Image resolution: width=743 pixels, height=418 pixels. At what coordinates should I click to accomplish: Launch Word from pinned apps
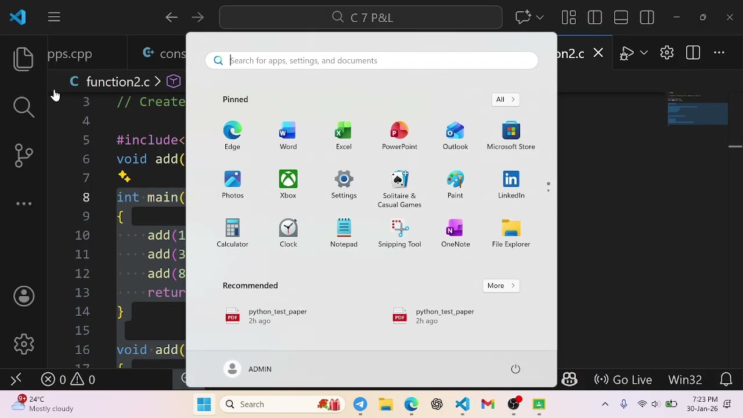pyautogui.click(x=288, y=136)
